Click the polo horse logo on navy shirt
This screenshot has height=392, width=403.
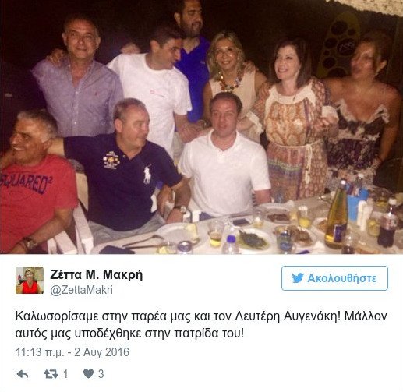(147, 175)
